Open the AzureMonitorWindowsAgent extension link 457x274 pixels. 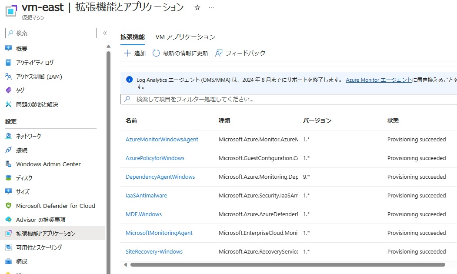(x=162, y=140)
